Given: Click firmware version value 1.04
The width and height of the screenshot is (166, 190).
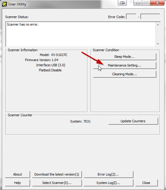Looking at the screenshot, I should [55, 60].
